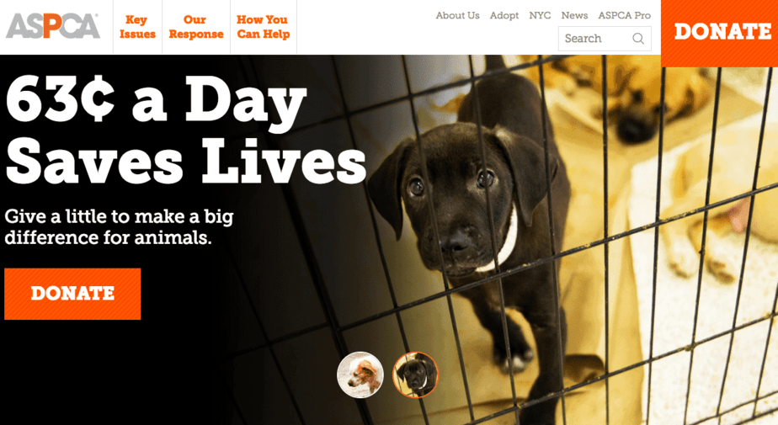Screen dimensions: 778x425
Task: Open the Our Response menu
Action: click(196, 27)
